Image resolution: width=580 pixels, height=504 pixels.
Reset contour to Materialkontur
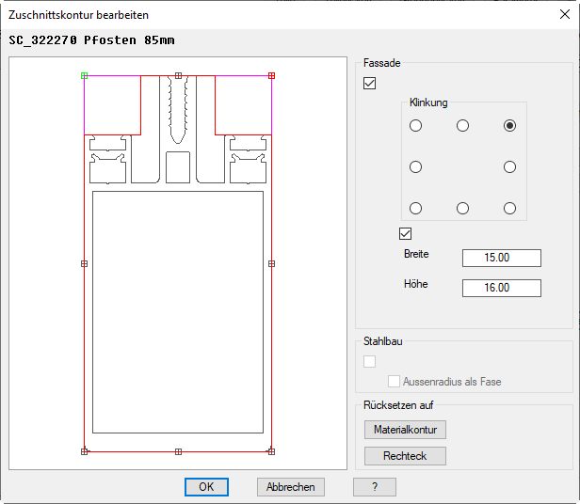[405, 430]
